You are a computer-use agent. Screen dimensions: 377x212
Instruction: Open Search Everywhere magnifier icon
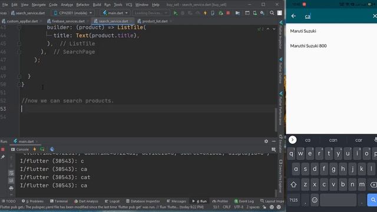pos(272,13)
